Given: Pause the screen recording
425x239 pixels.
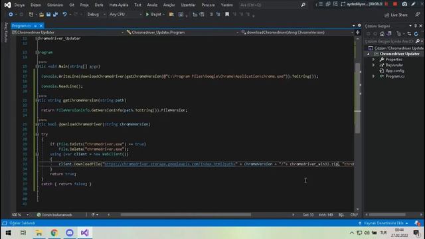Looking at the screenshot, I should click(386, 4).
